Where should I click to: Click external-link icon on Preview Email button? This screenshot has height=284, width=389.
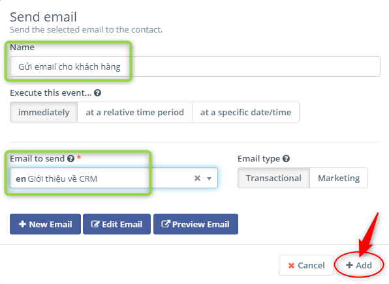[x=166, y=224]
